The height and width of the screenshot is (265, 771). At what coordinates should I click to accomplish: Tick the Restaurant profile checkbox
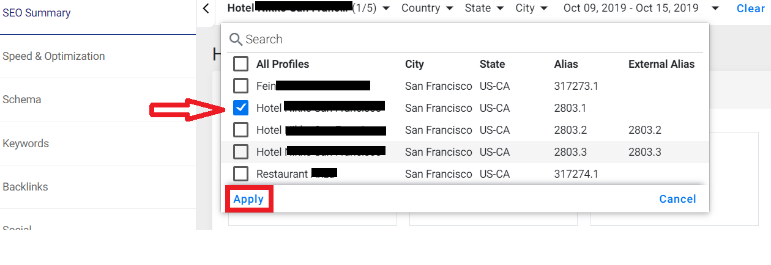241,174
